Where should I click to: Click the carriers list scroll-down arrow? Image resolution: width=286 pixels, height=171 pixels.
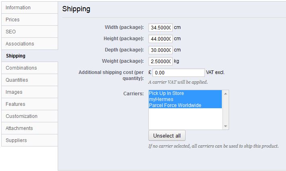(x=226, y=126)
